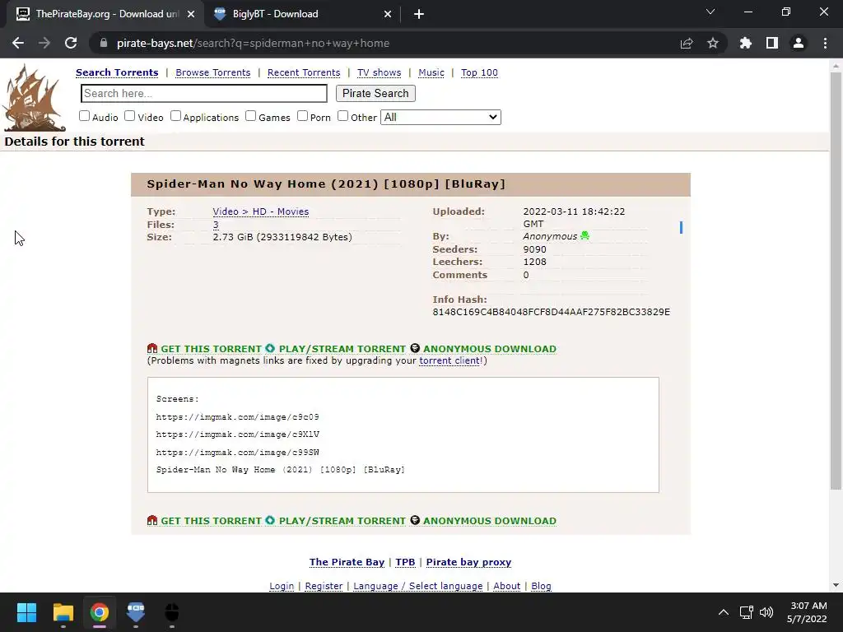
Task: Click the page vertical scrollbar thumb
Action: (836, 281)
